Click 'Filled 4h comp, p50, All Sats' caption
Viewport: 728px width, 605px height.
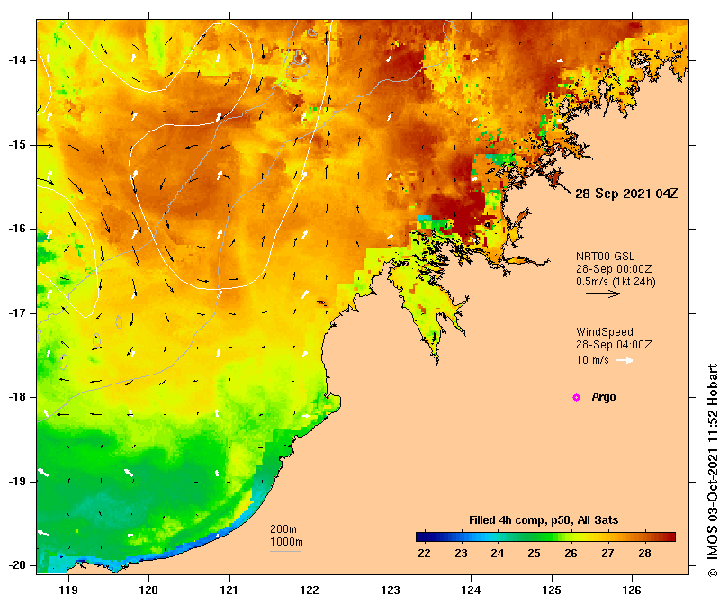(544, 520)
